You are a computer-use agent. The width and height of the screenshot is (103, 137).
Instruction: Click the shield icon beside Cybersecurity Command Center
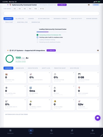tap(10, 5)
